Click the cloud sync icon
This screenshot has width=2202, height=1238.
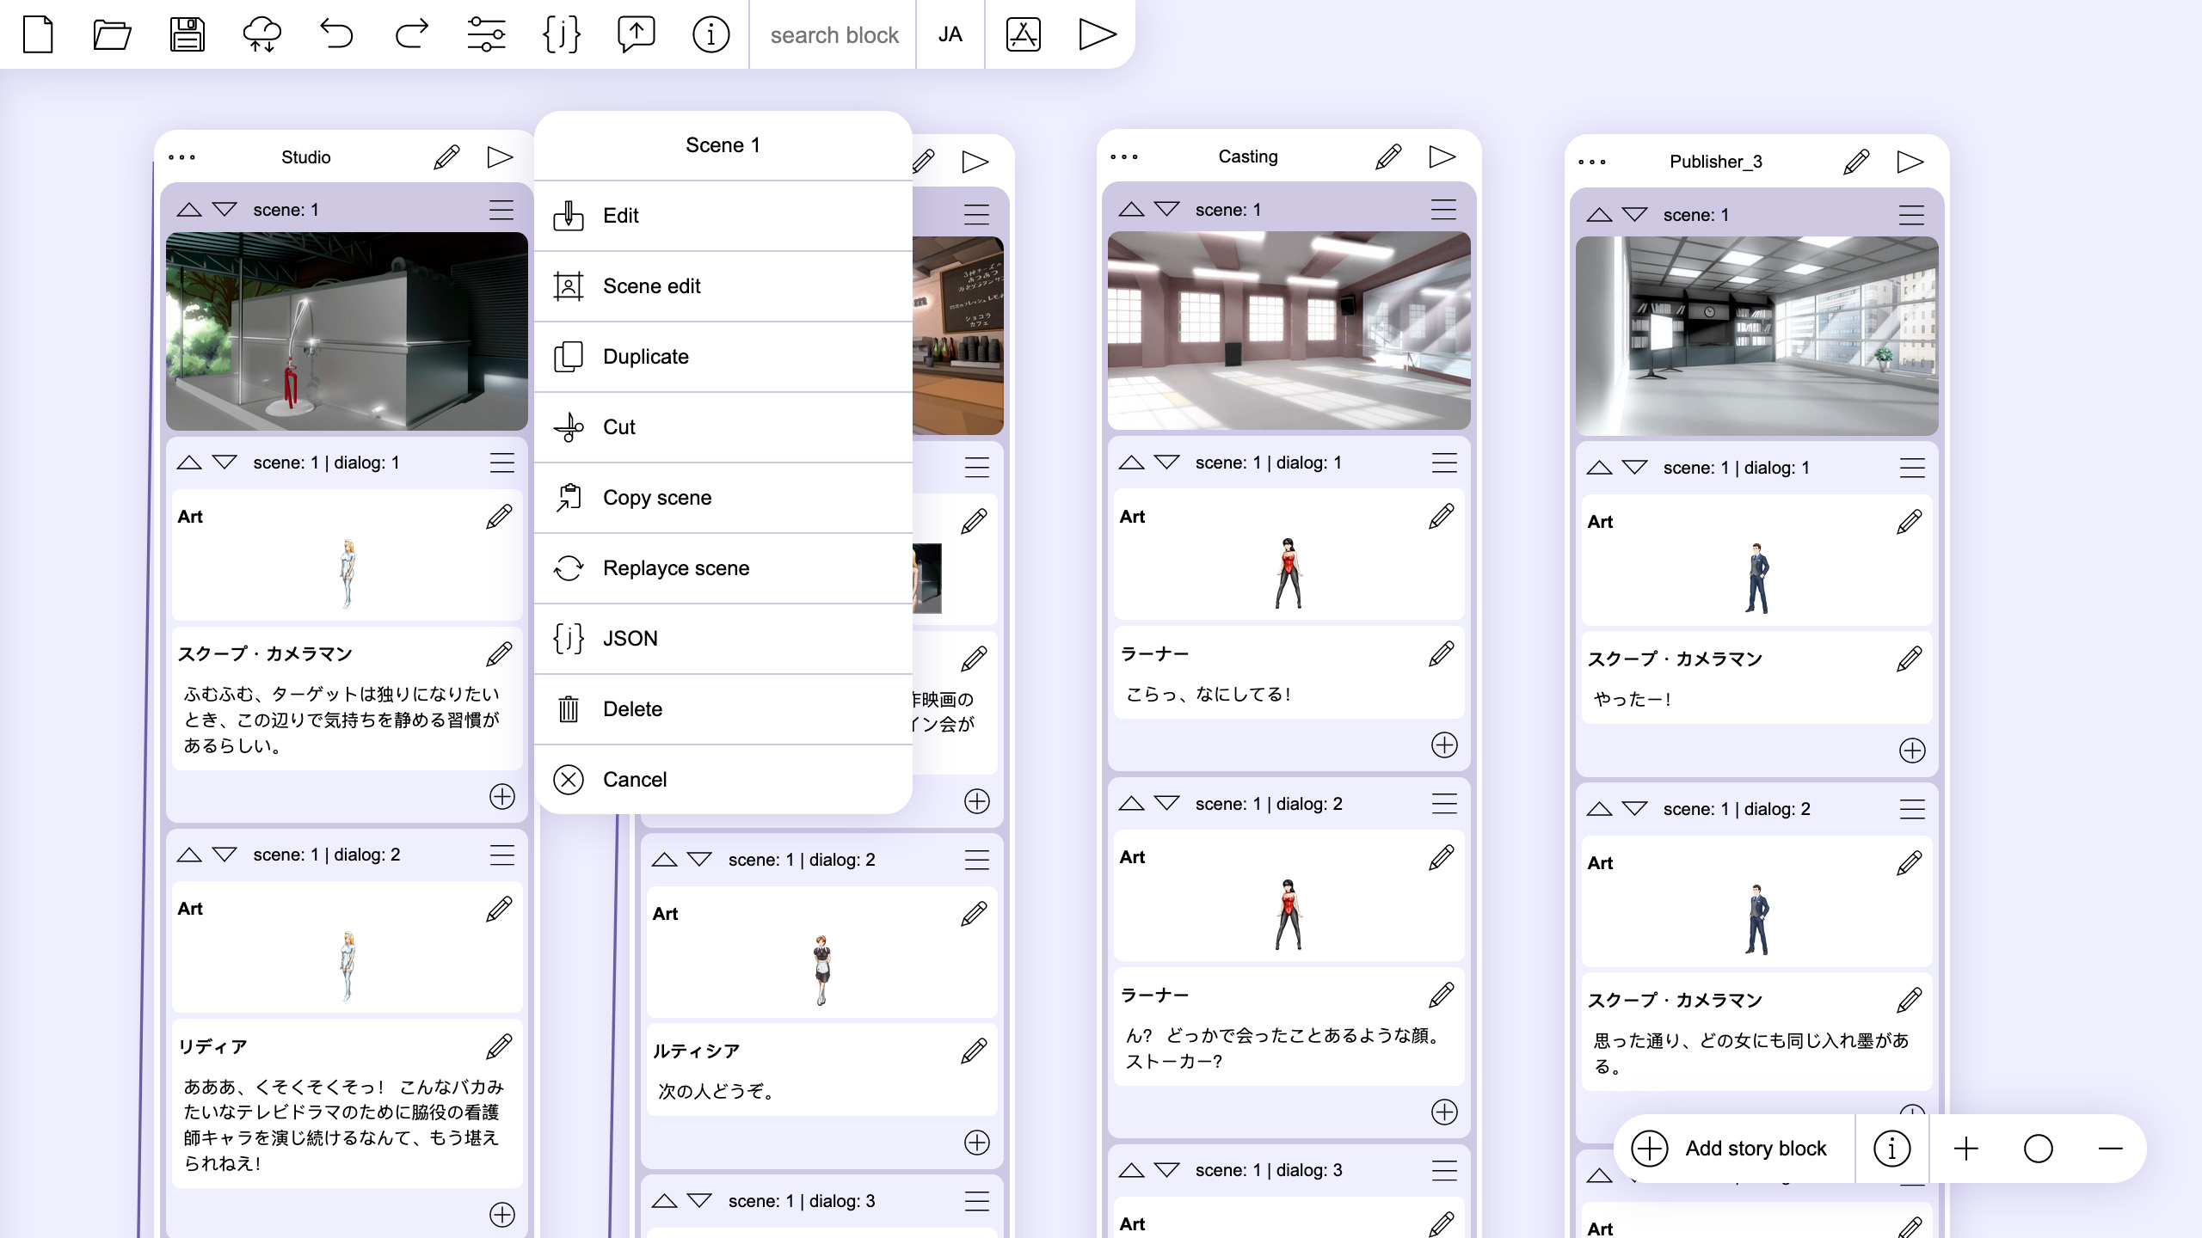[x=262, y=34]
